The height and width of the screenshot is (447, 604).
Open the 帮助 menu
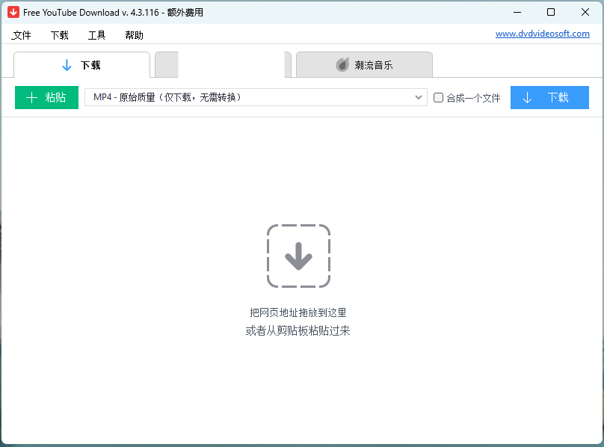coord(134,35)
